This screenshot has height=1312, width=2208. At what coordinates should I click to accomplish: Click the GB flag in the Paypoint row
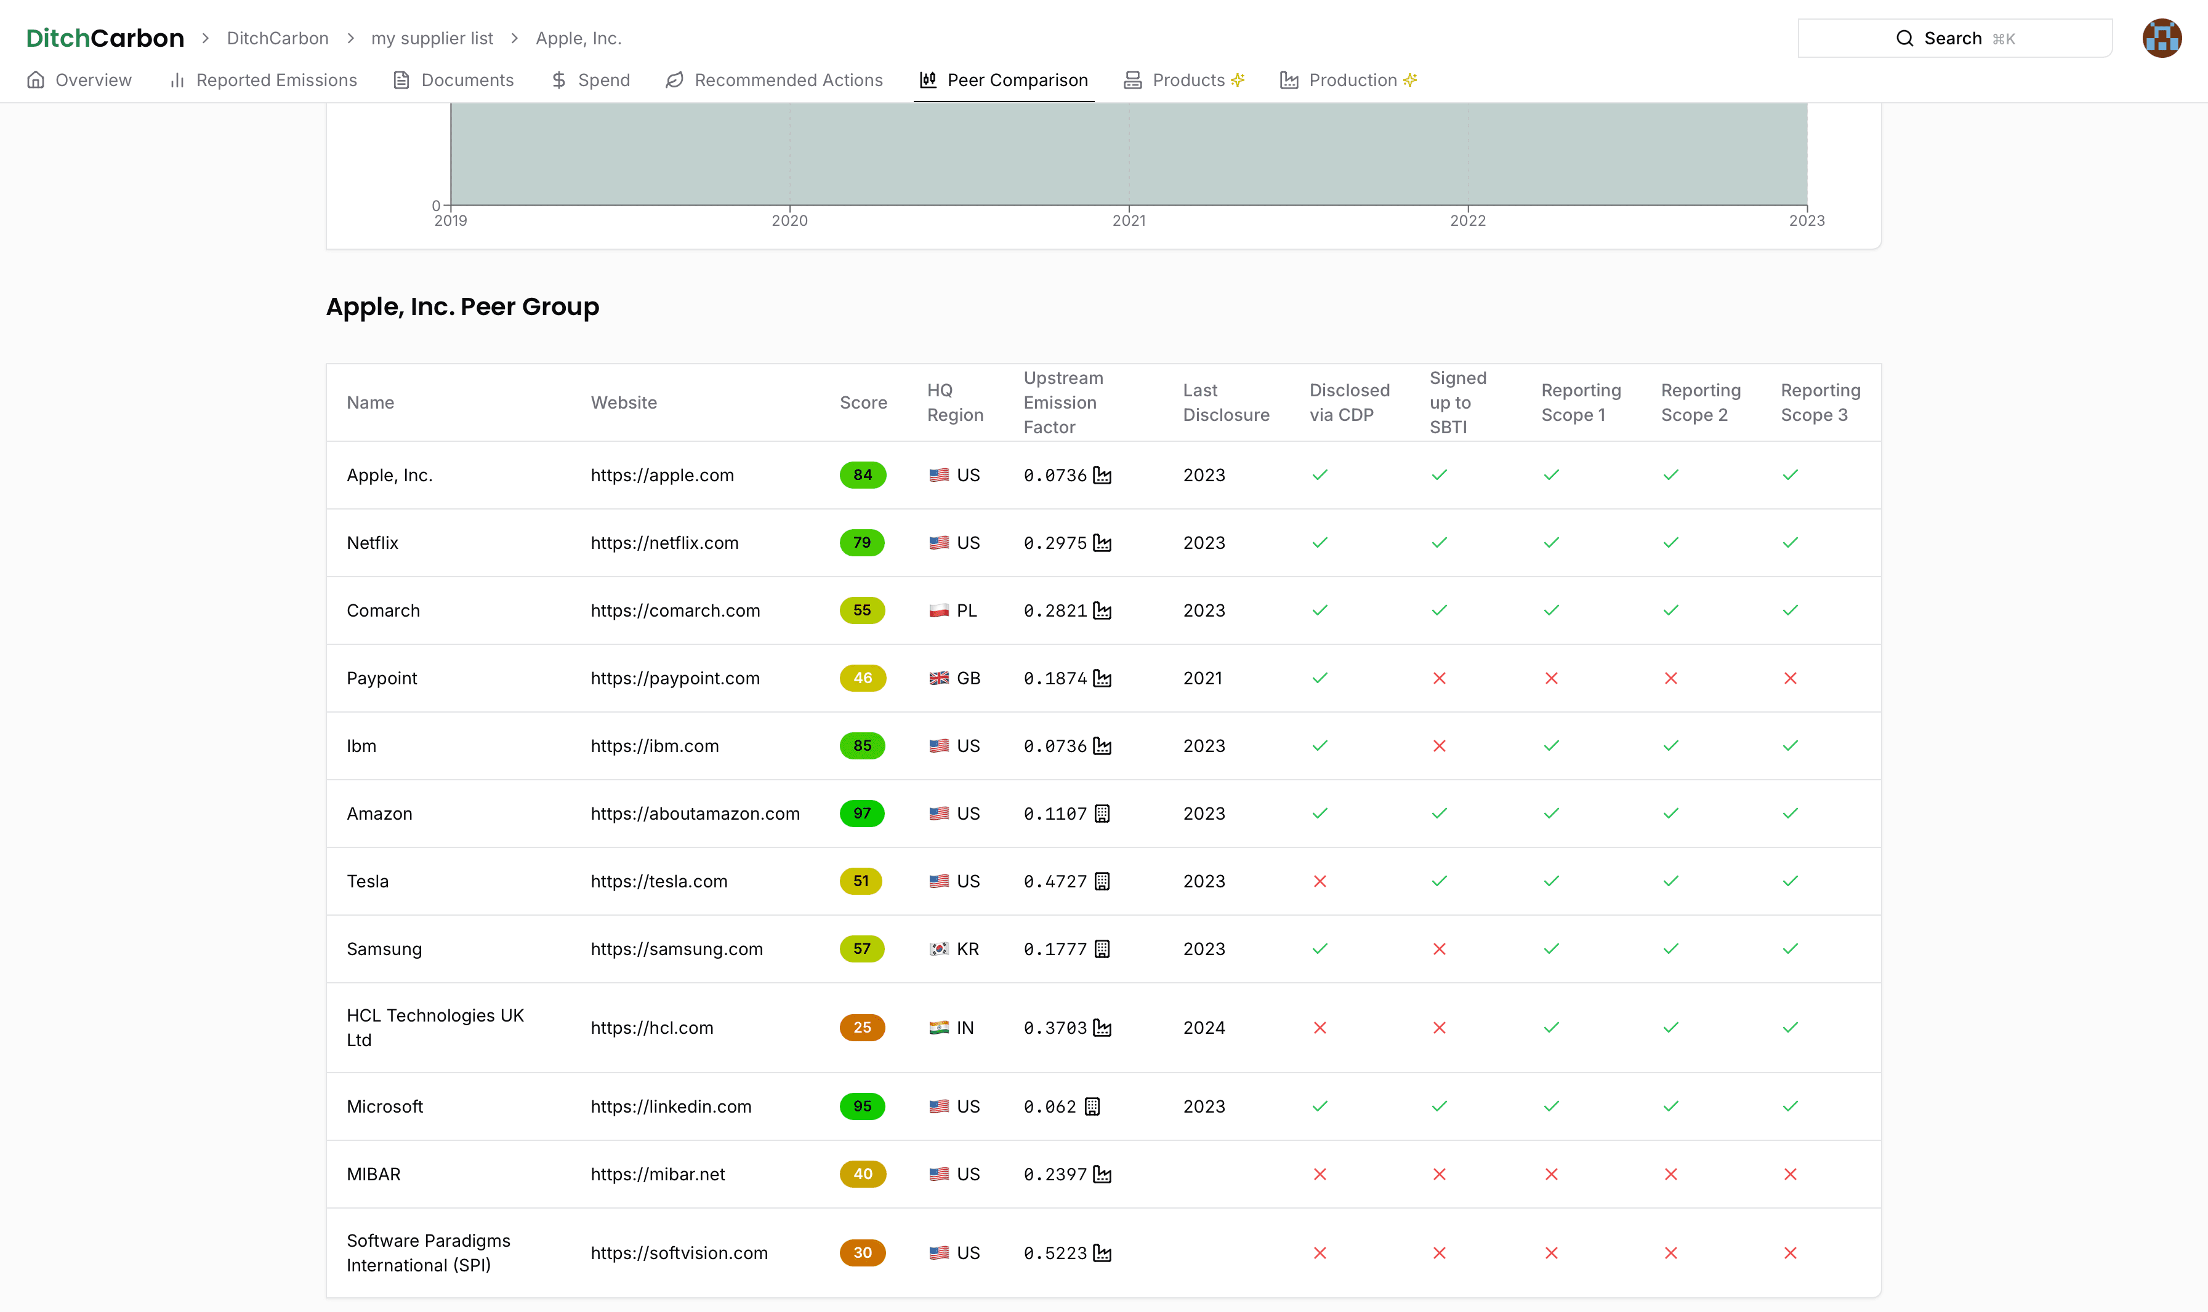tap(938, 678)
